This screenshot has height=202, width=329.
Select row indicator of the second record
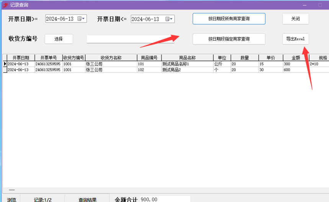point(5,70)
